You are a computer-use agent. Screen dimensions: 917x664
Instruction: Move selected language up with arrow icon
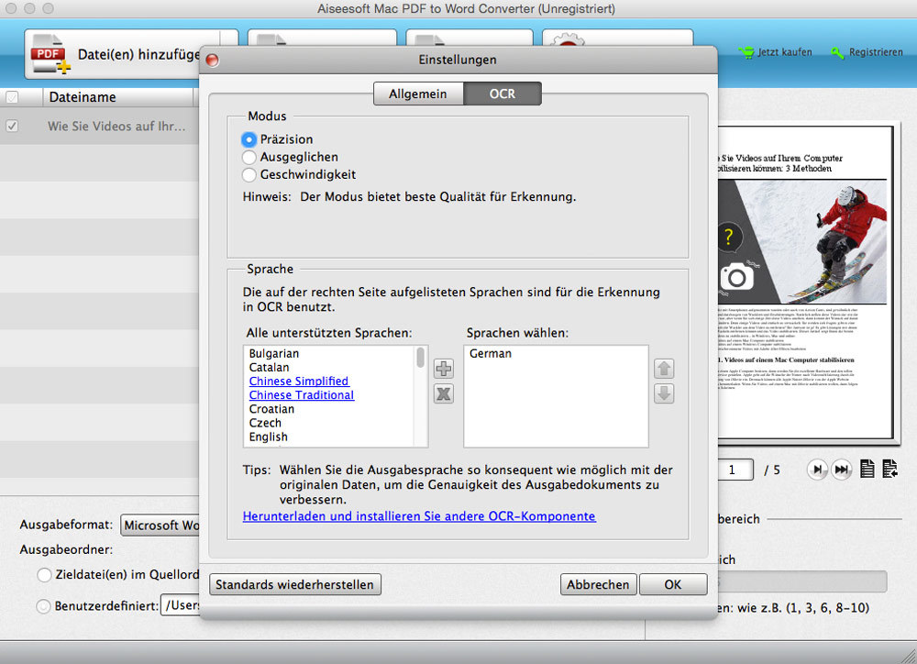click(664, 369)
